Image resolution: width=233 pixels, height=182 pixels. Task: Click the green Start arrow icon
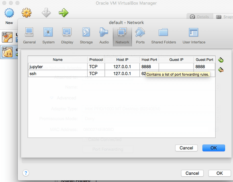coord(63,13)
